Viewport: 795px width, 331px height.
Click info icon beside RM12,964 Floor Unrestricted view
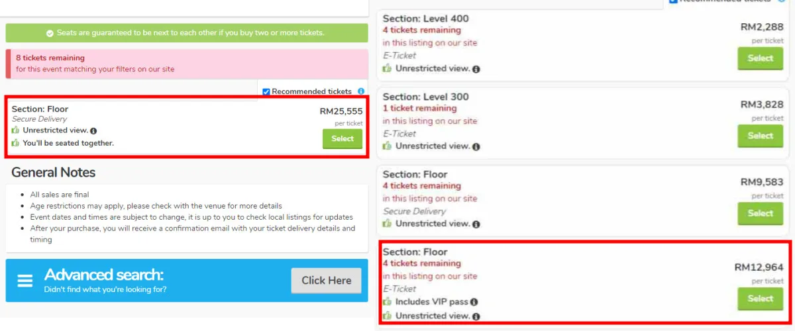coord(476,316)
